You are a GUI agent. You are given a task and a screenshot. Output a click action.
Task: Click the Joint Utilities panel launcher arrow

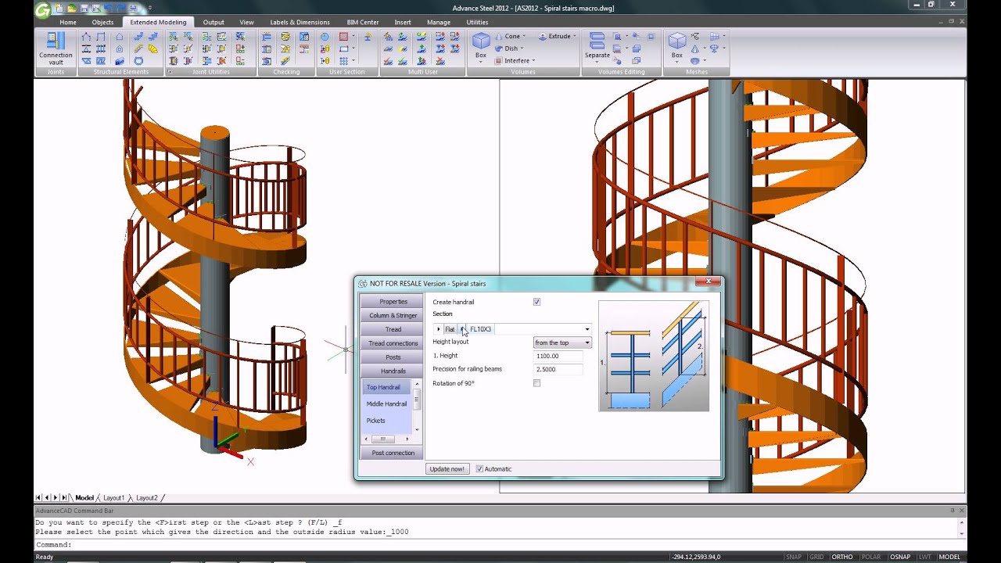tap(170, 71)
